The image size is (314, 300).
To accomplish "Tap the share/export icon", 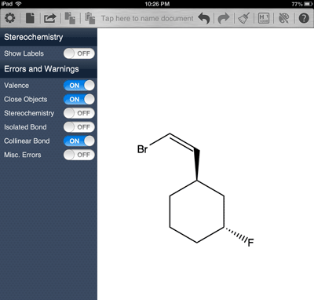I will pyautogui.click(x=50, y=18).
